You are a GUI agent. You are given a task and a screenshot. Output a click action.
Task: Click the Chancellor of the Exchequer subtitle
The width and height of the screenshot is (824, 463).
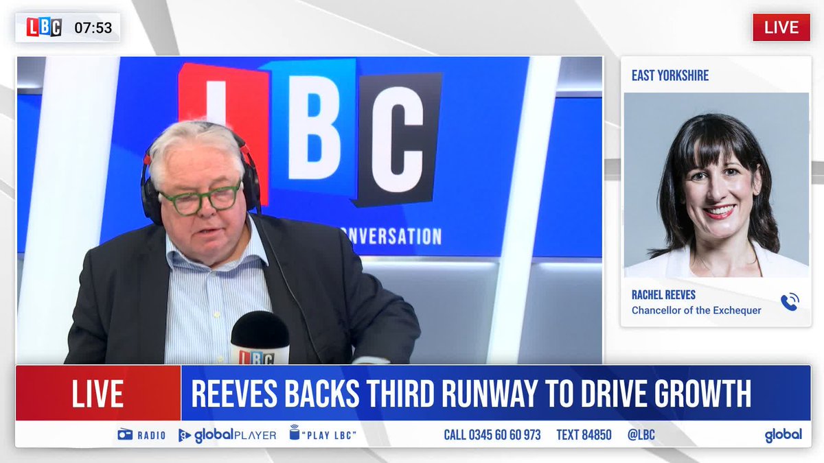pyautogui.click(x=696, y=311)
